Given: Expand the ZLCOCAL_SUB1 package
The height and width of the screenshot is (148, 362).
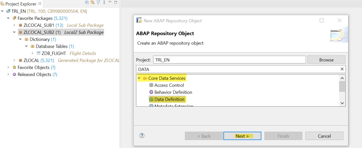Looking at the screenshot, I should (14, 25).
